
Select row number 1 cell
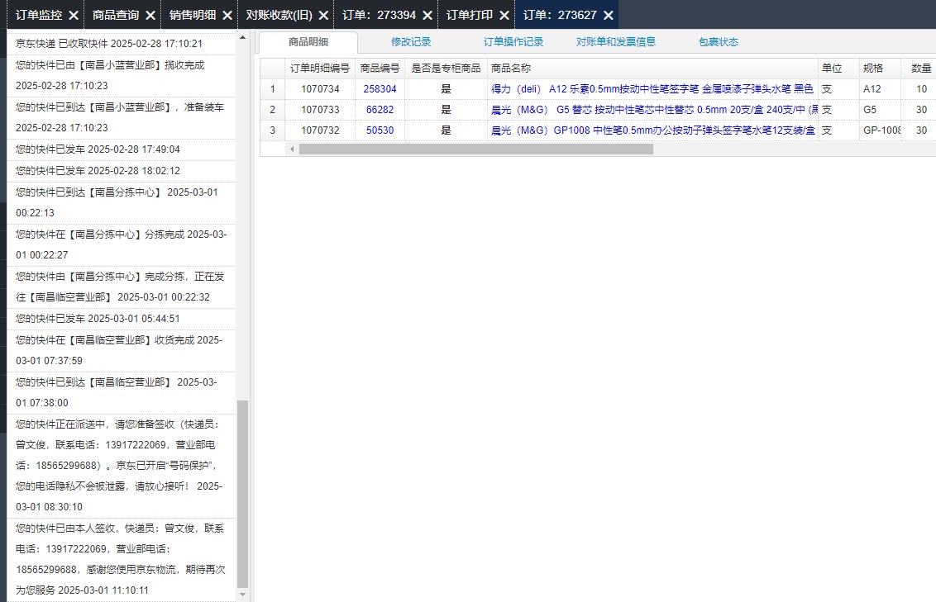[x=273, y=89]
